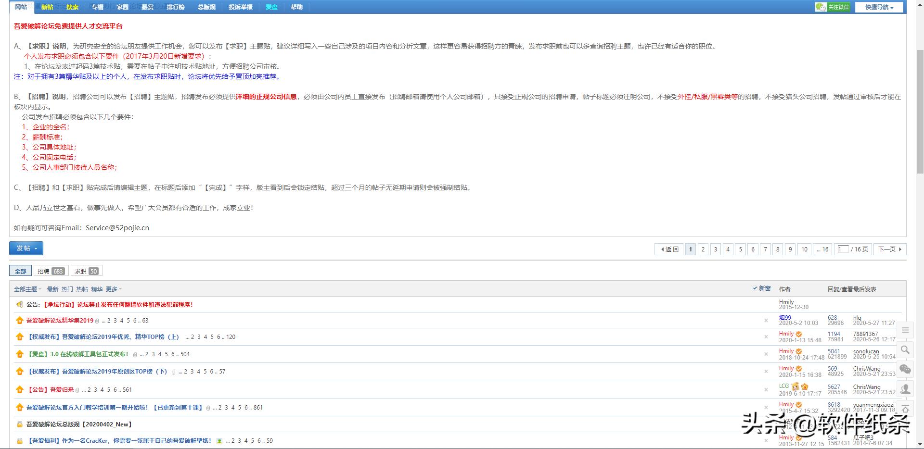Image resolution: width=924 pixels, height=449 pixels.
Task: Open the 快捷导航 quick navigation dropdown
Action: click(x=879, y=7)
